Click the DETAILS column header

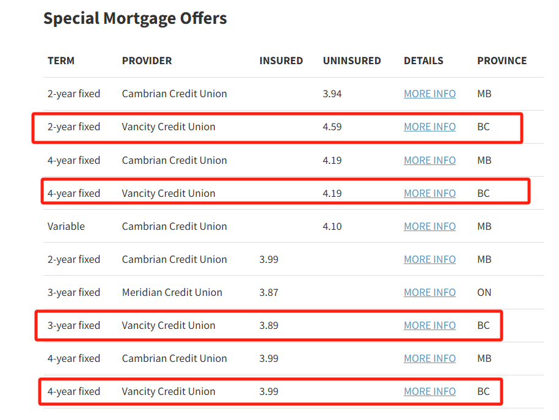coord(423,61)
